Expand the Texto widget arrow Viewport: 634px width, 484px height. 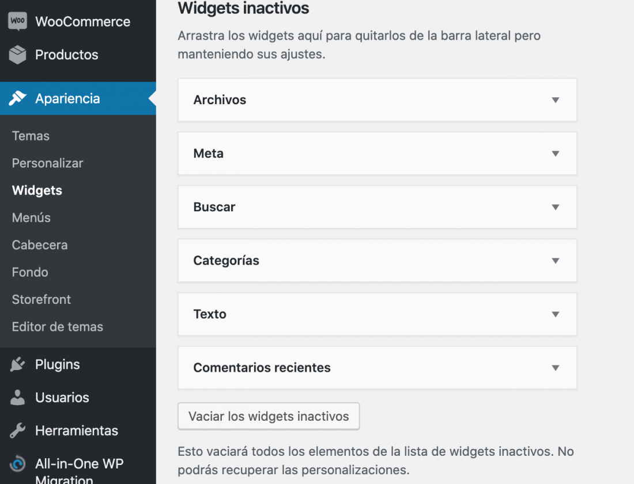pyautogui.click(x=556, y=314)
